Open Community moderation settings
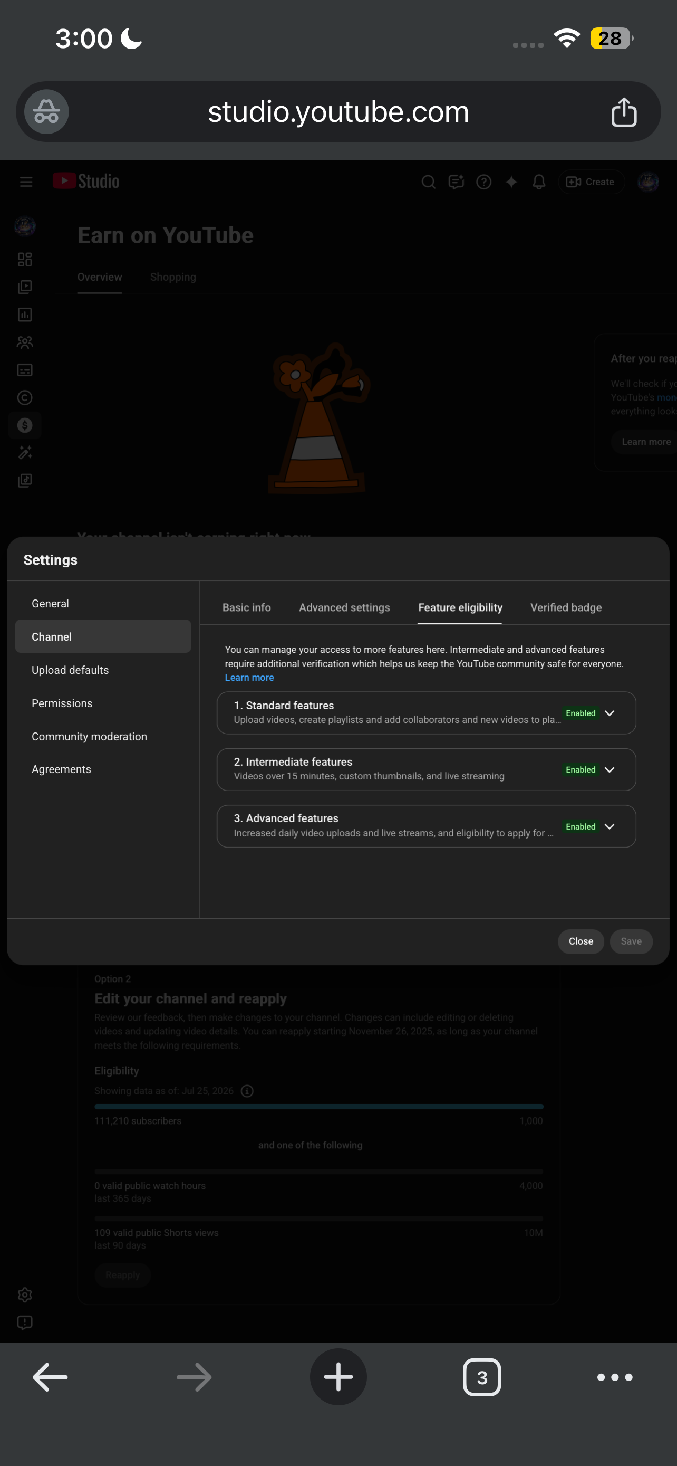Screen dimensions: 677x1466 coord(103,736)
